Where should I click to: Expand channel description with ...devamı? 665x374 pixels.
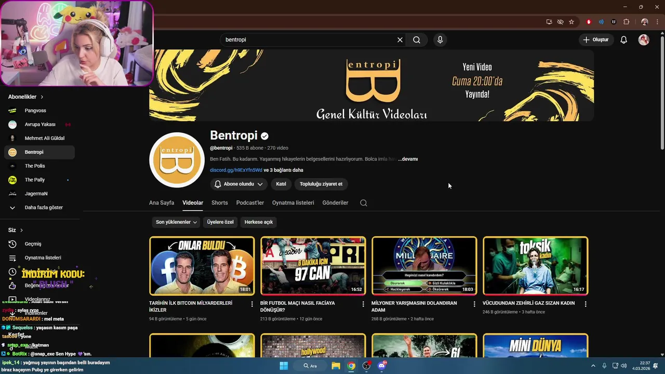(x=408, y=159)
